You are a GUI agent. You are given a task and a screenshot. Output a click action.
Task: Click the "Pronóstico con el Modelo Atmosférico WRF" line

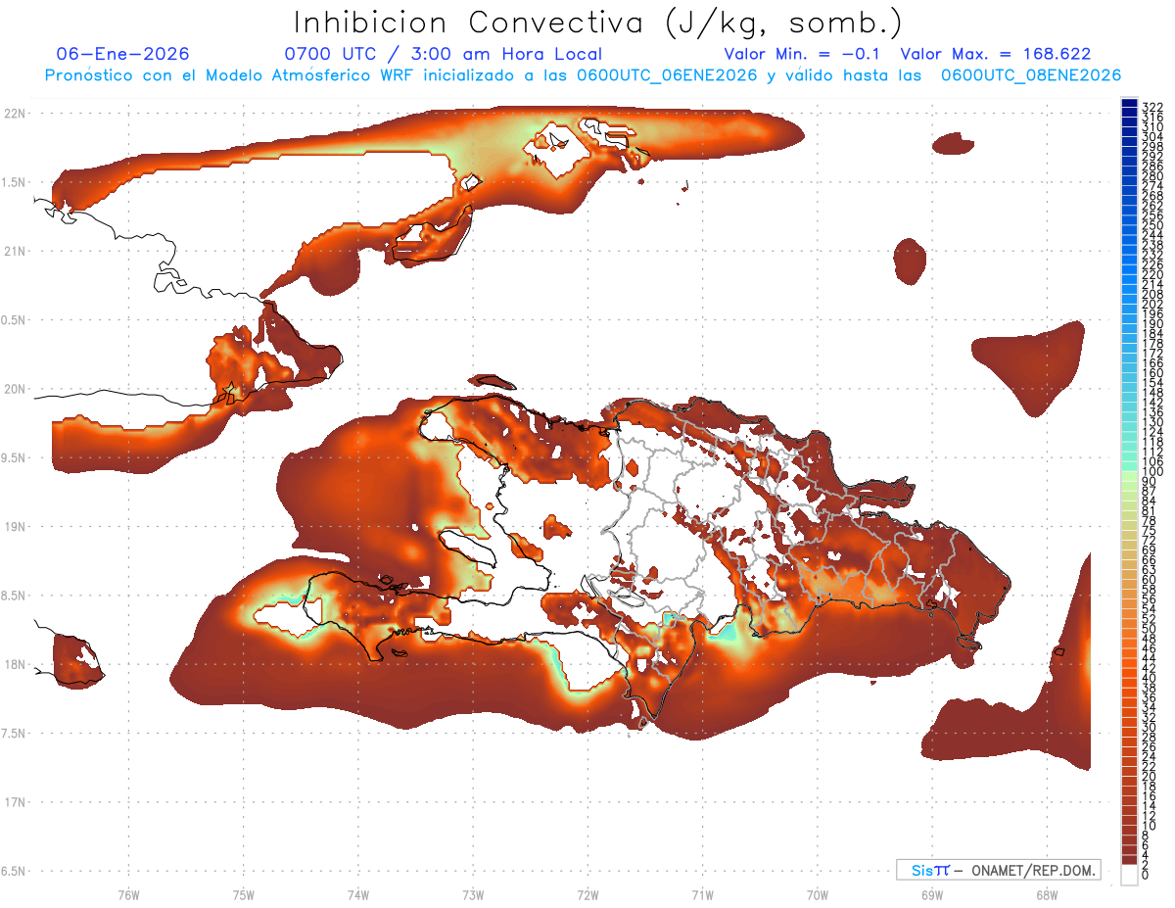click(583, 74)
